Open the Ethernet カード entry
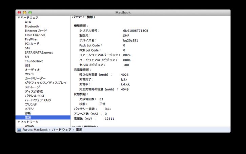This screenshot has height=154, width=246. tap(36, 31)
